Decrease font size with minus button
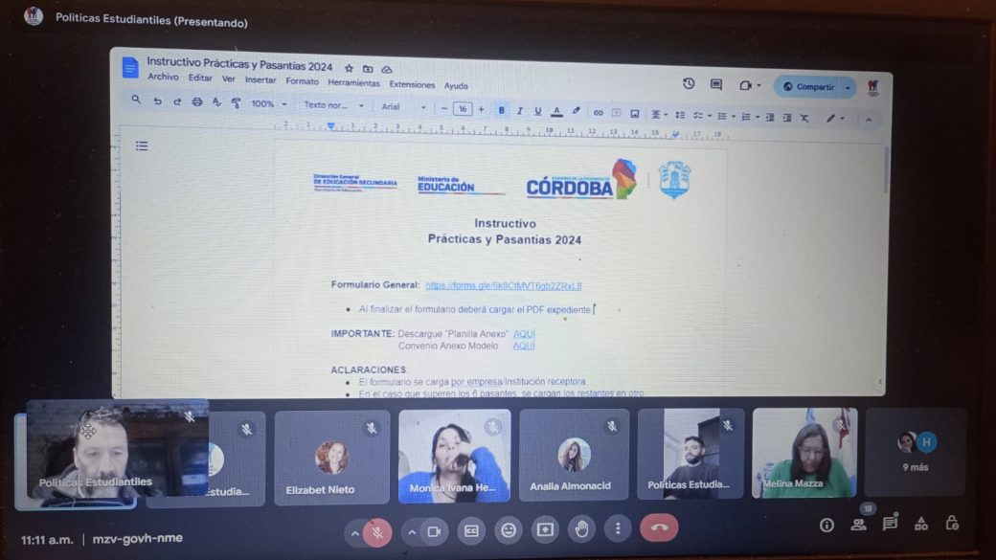Screen dimensions: 996x560 (444, 108)
